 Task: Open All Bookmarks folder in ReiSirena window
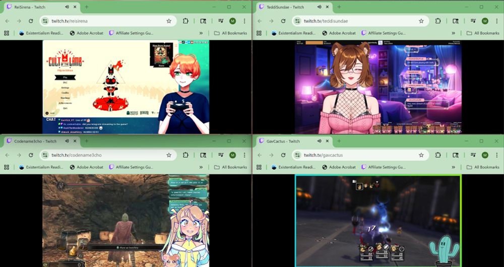click(x=231, y=33)
